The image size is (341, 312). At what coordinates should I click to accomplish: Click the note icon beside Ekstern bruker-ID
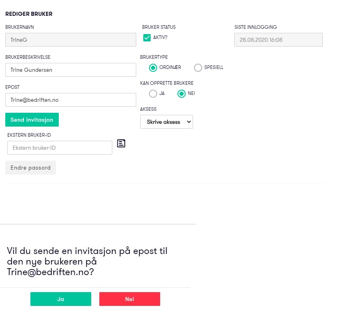[x=121, y=143]
